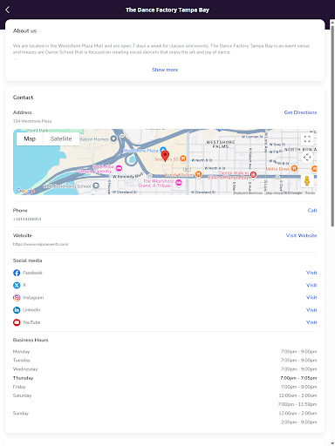Screen dimensions: 335x446
Task: Select the Street View pegman
Action: click(x=307, y=180)
